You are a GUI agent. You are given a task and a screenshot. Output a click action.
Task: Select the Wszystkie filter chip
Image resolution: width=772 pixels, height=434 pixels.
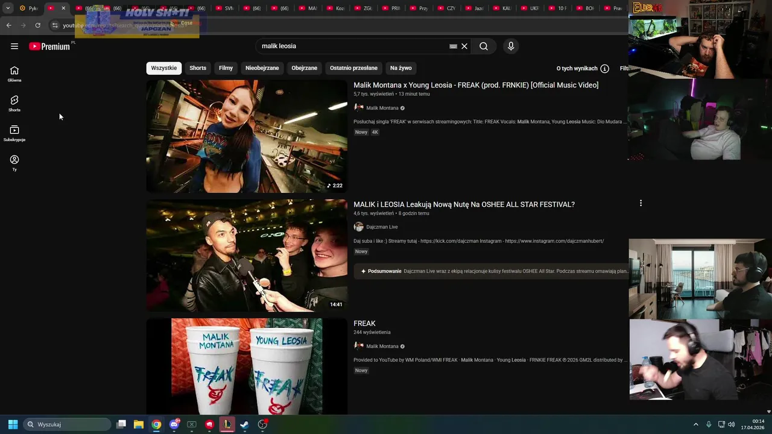164,68
